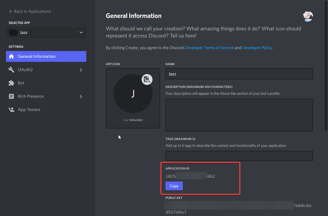Image resolution: width=328 pixels, height=216 pixels.
Task: Open the Bot settings page
Action: coord(46,83)
